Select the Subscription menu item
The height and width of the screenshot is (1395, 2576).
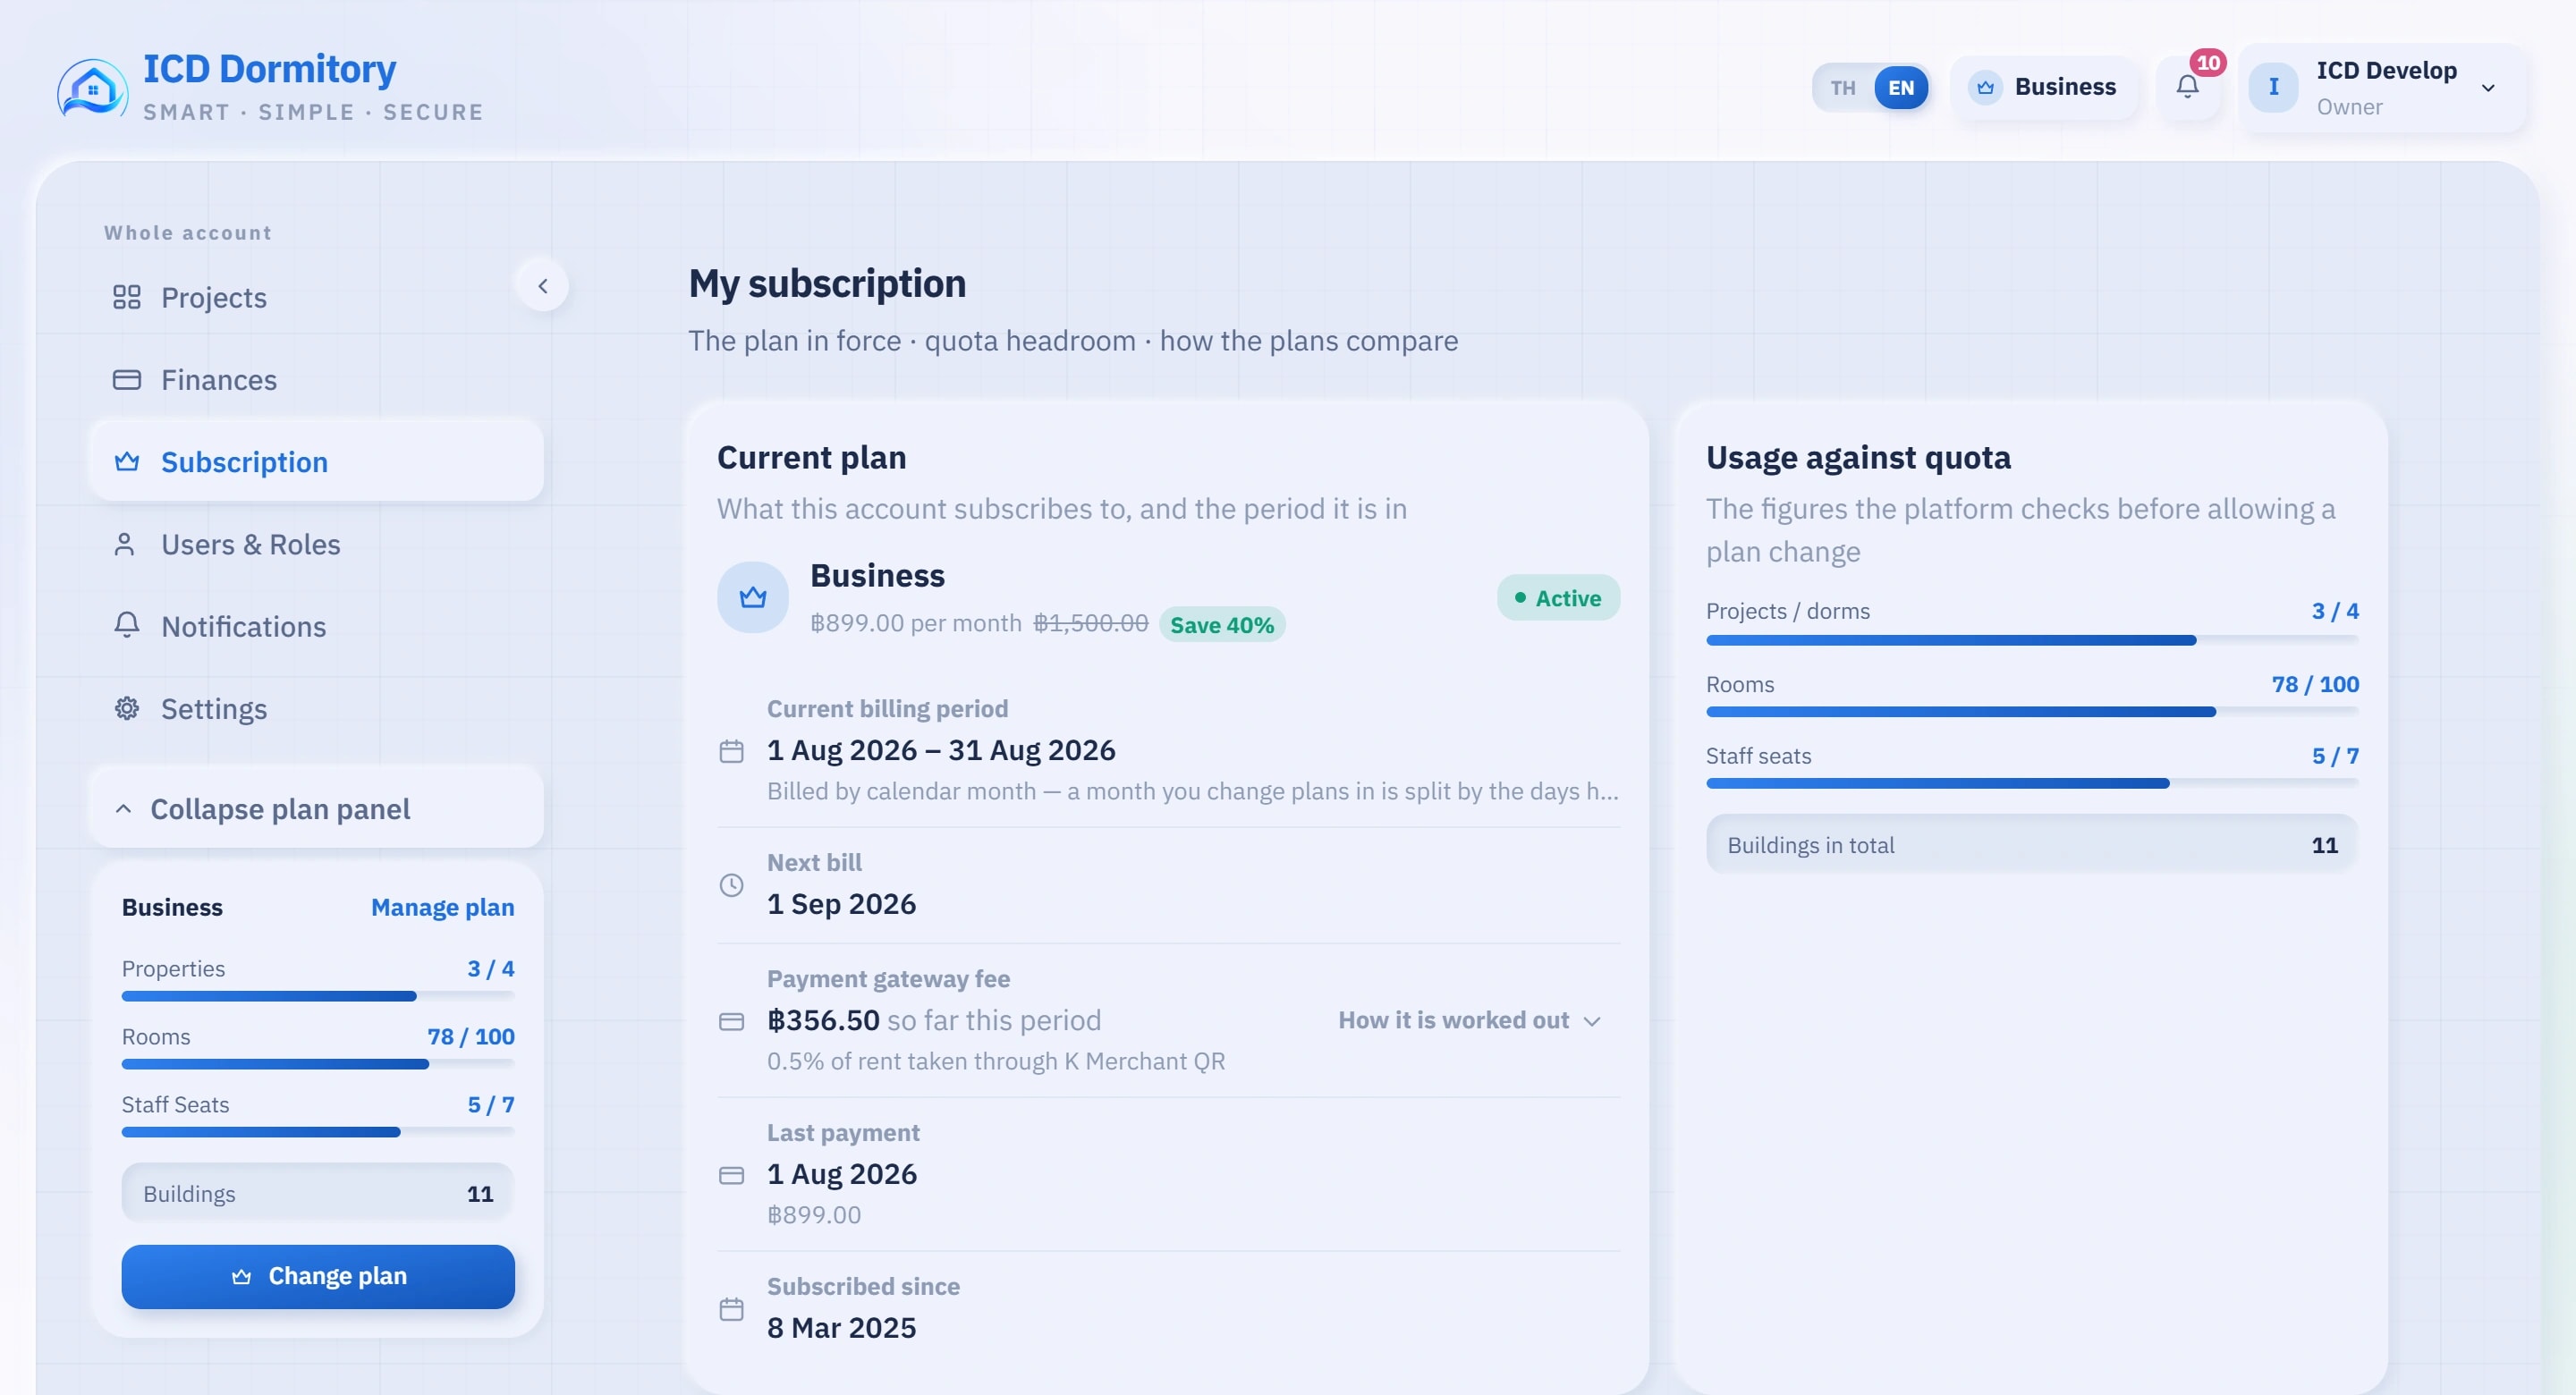(x=318, y=462)
